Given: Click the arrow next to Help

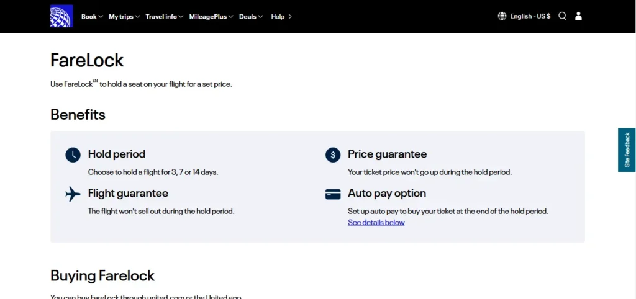Looking at the screenshot, I should [290, 17].
